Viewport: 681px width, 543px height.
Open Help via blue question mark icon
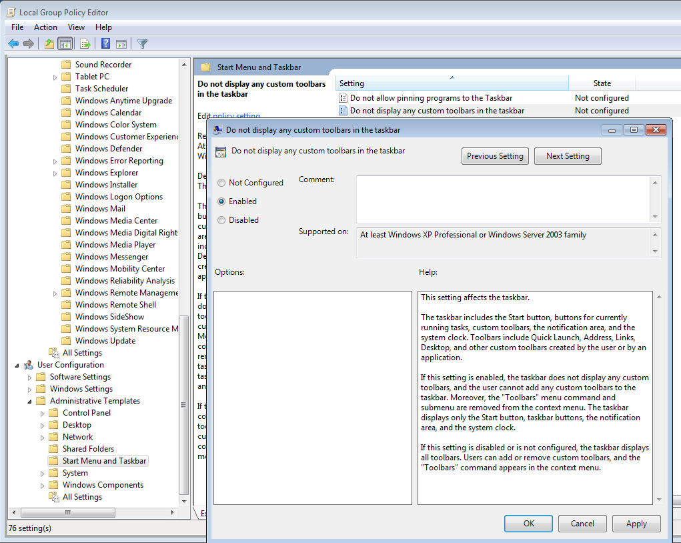tap(105, 43)
